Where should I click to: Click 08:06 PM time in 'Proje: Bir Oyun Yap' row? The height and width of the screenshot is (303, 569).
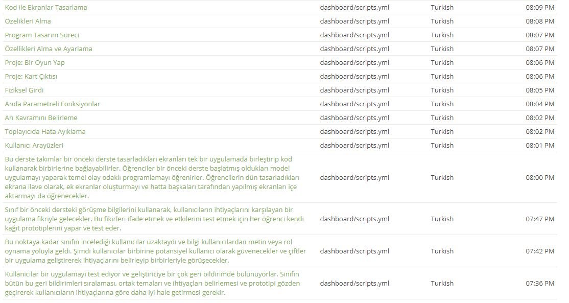pos(540,62)
